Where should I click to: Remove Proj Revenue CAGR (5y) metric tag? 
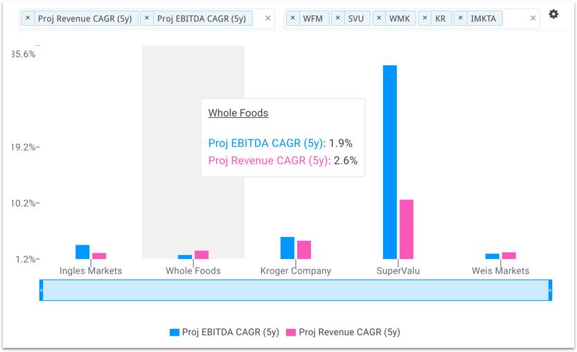(28, 18)
